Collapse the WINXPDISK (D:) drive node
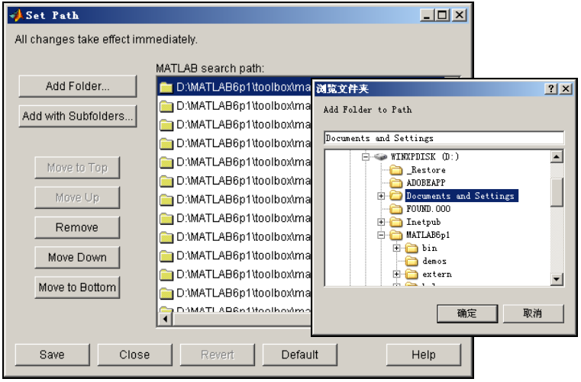 coord(366,157)
